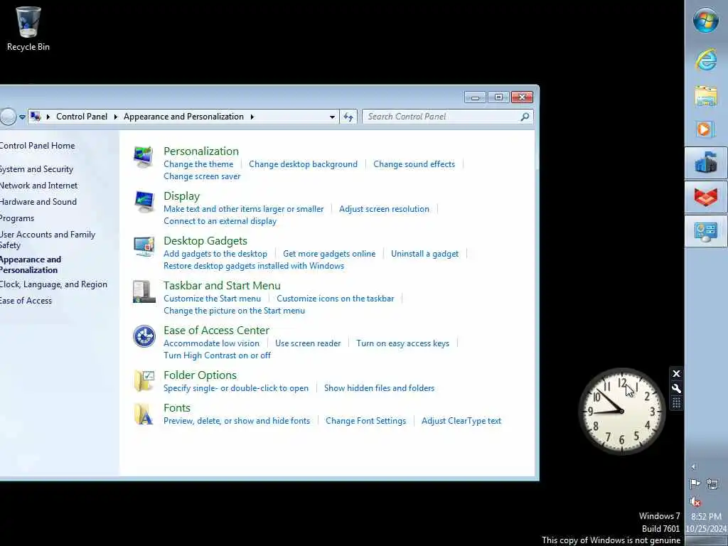Click Turn High Contrast on or off

coord(217,355)
